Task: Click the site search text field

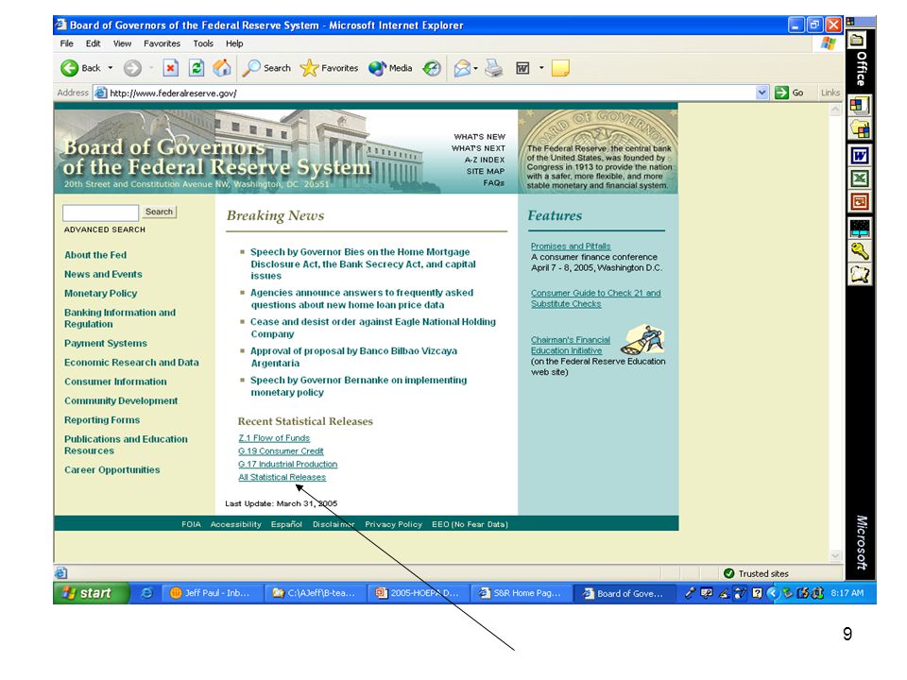Action: 101,212
